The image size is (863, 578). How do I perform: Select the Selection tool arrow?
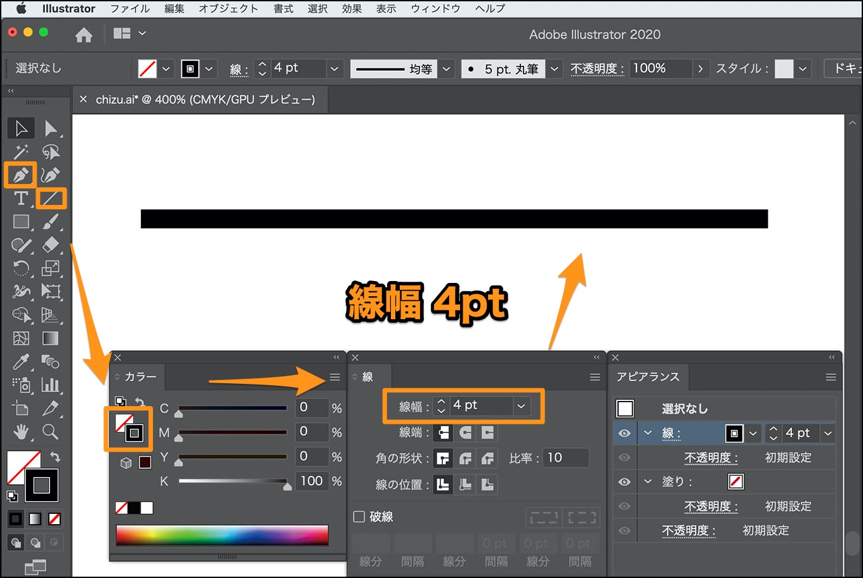coord(21,128)
